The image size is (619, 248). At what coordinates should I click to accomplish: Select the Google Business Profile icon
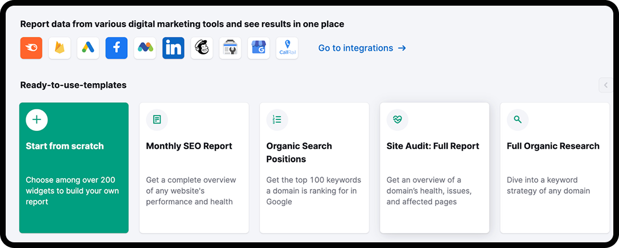pos(258,48)
